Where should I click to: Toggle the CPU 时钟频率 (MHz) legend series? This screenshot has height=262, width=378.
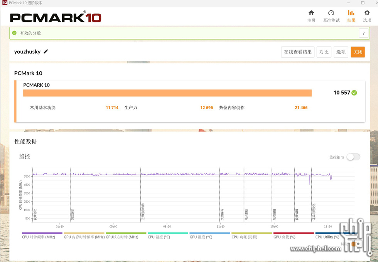coord(42,235)
